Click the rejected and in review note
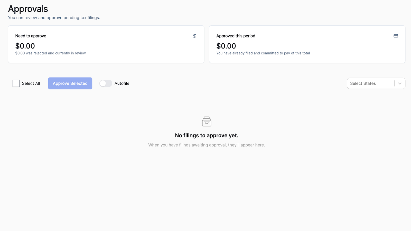 (51, 53)
